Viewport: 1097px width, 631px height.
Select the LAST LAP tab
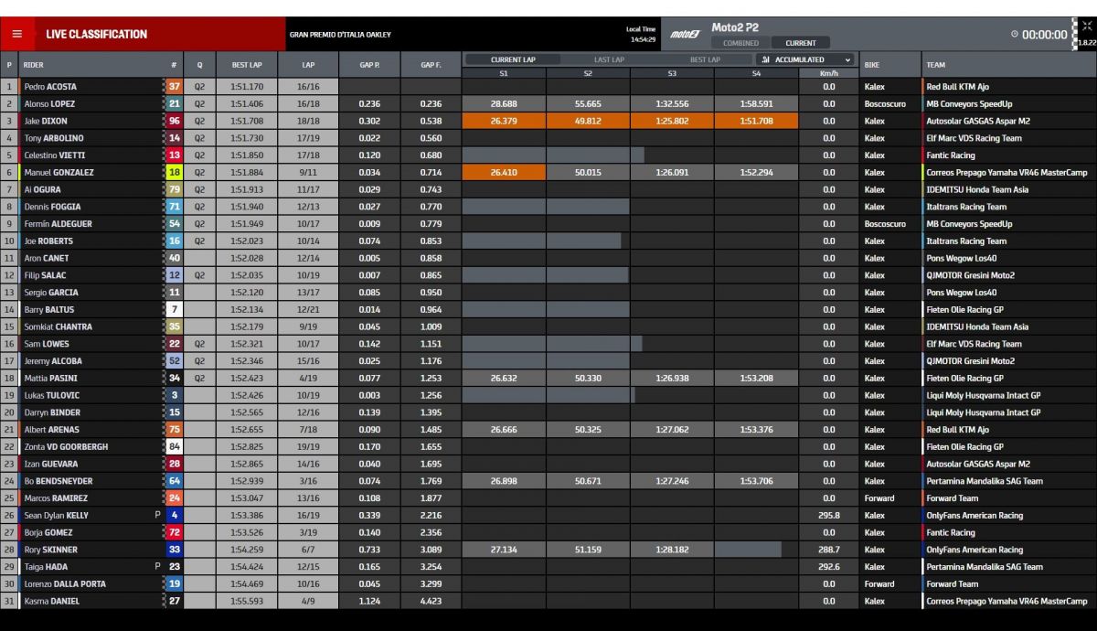pyautogui.click(x=610, y=59)
